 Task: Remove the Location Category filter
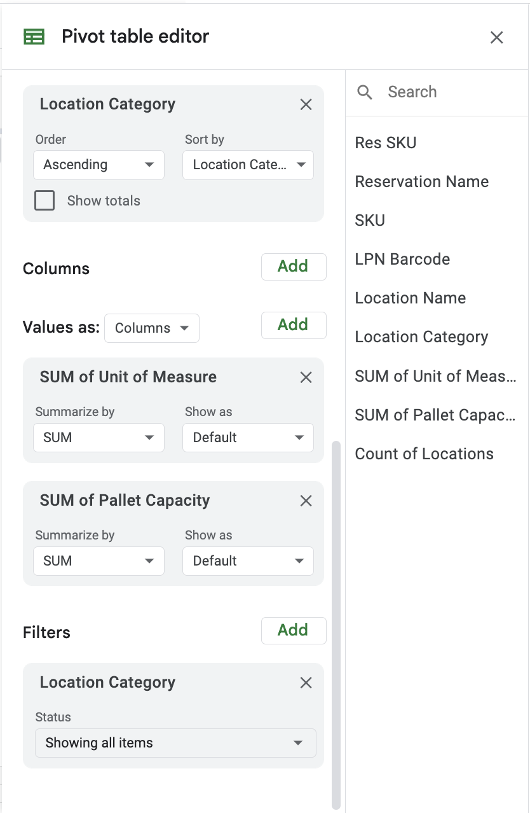point(306,683)
